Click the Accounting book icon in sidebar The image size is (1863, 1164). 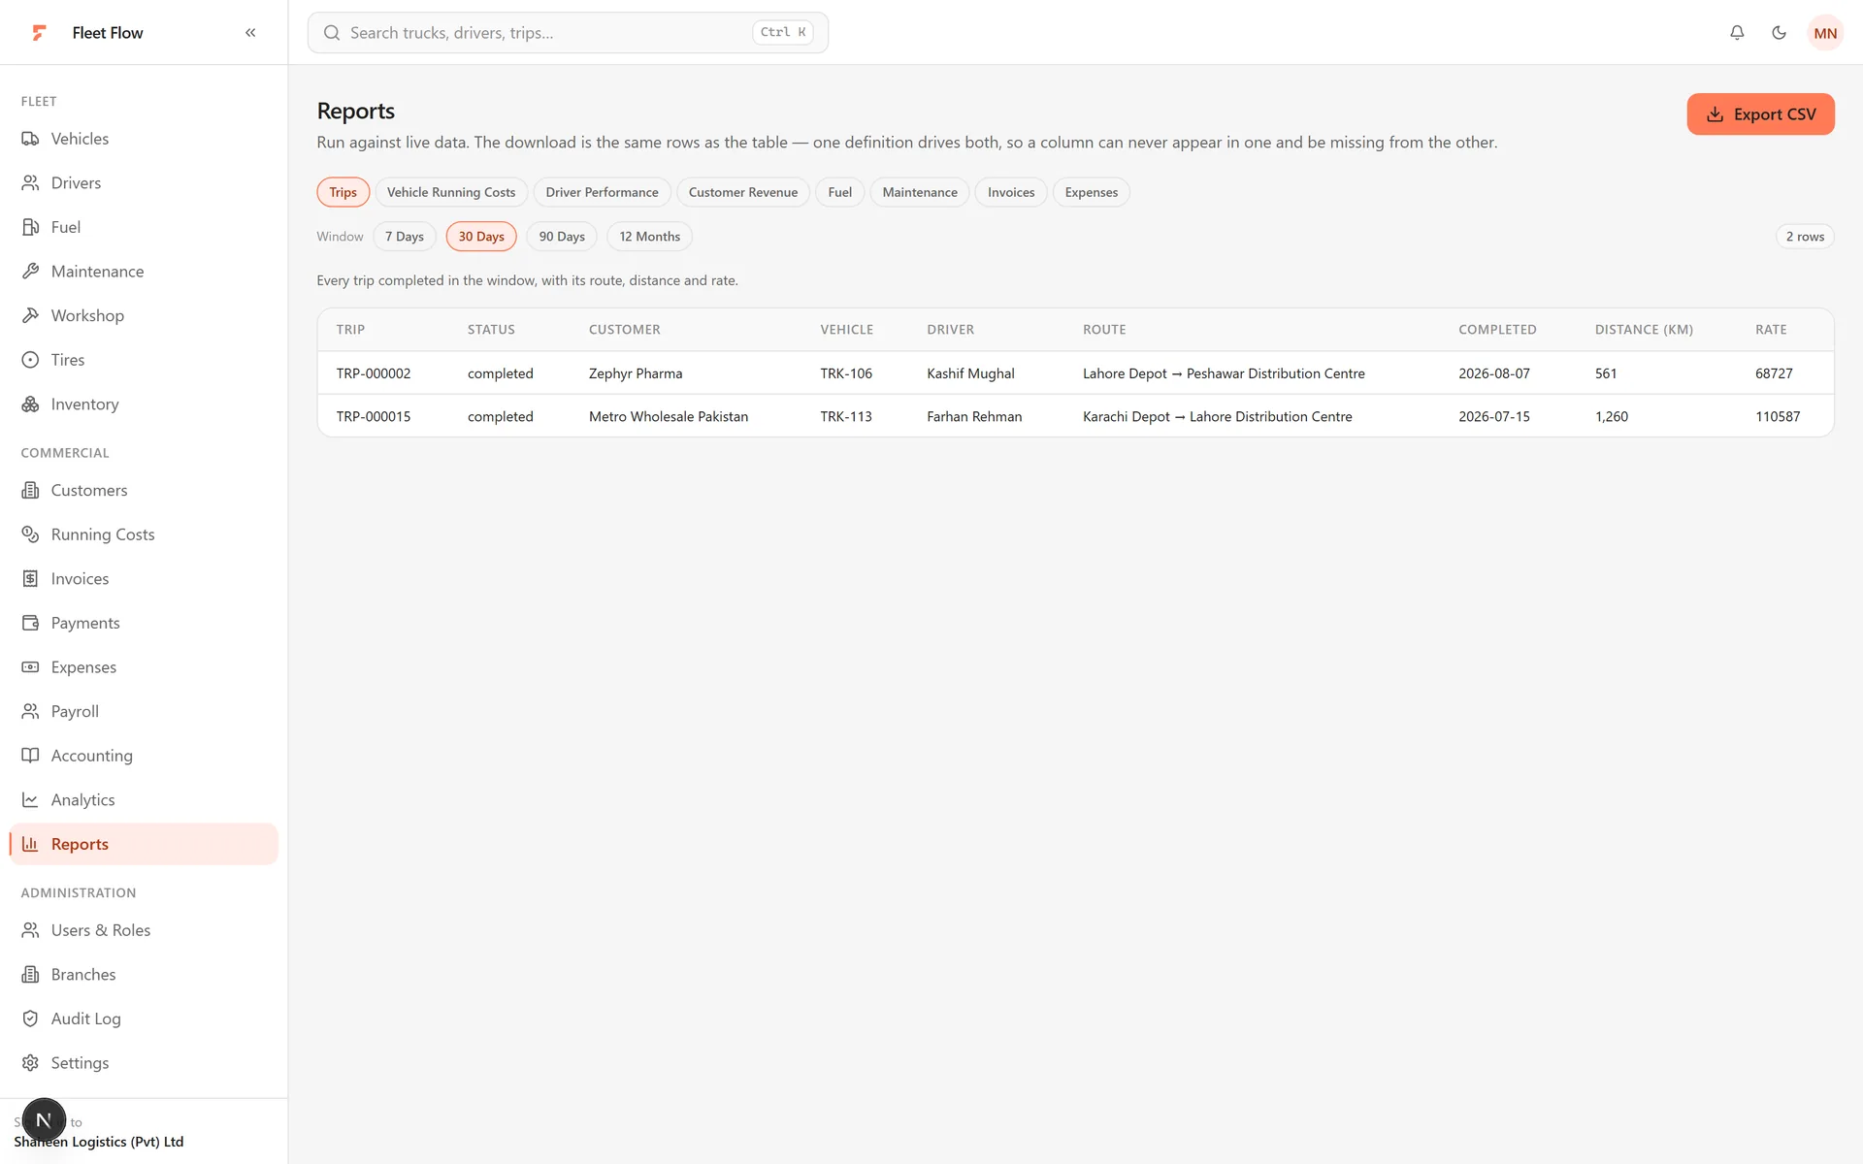[x=31, y=756]
